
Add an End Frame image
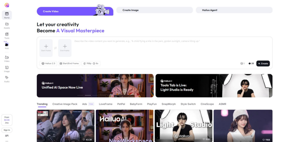tap(65, 48)
